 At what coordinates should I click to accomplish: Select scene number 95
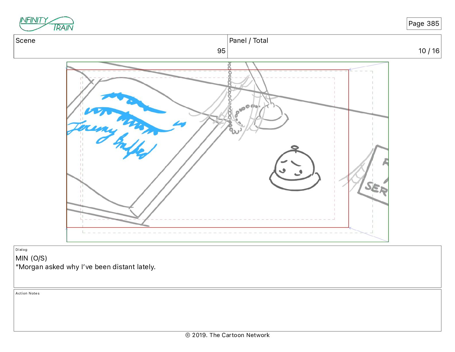221,51
